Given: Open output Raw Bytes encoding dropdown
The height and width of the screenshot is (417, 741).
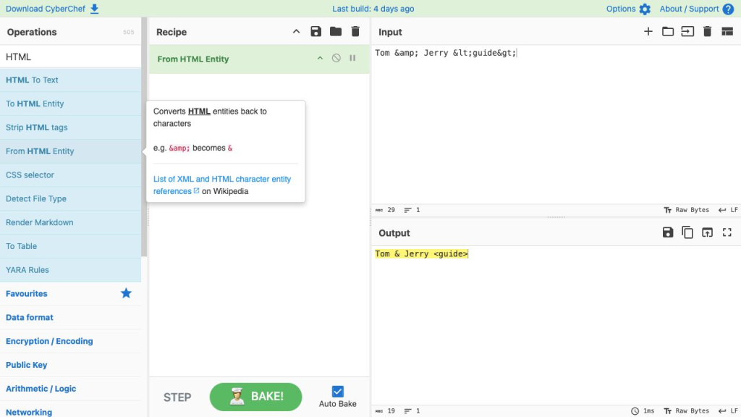Looking at the screenshot, I should (687, 411).
